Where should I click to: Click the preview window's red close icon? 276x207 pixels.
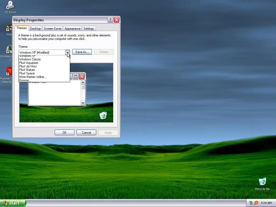82,76
